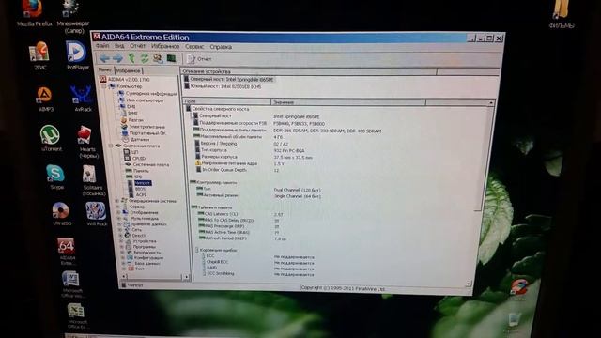Expand the Мультимедиа tree node

click(x=119, y=218)
